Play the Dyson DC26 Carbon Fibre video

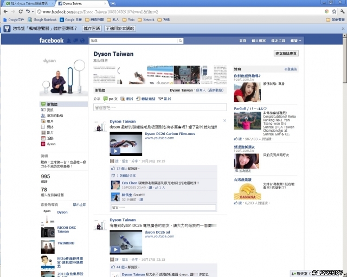click(x=126, y=144)
